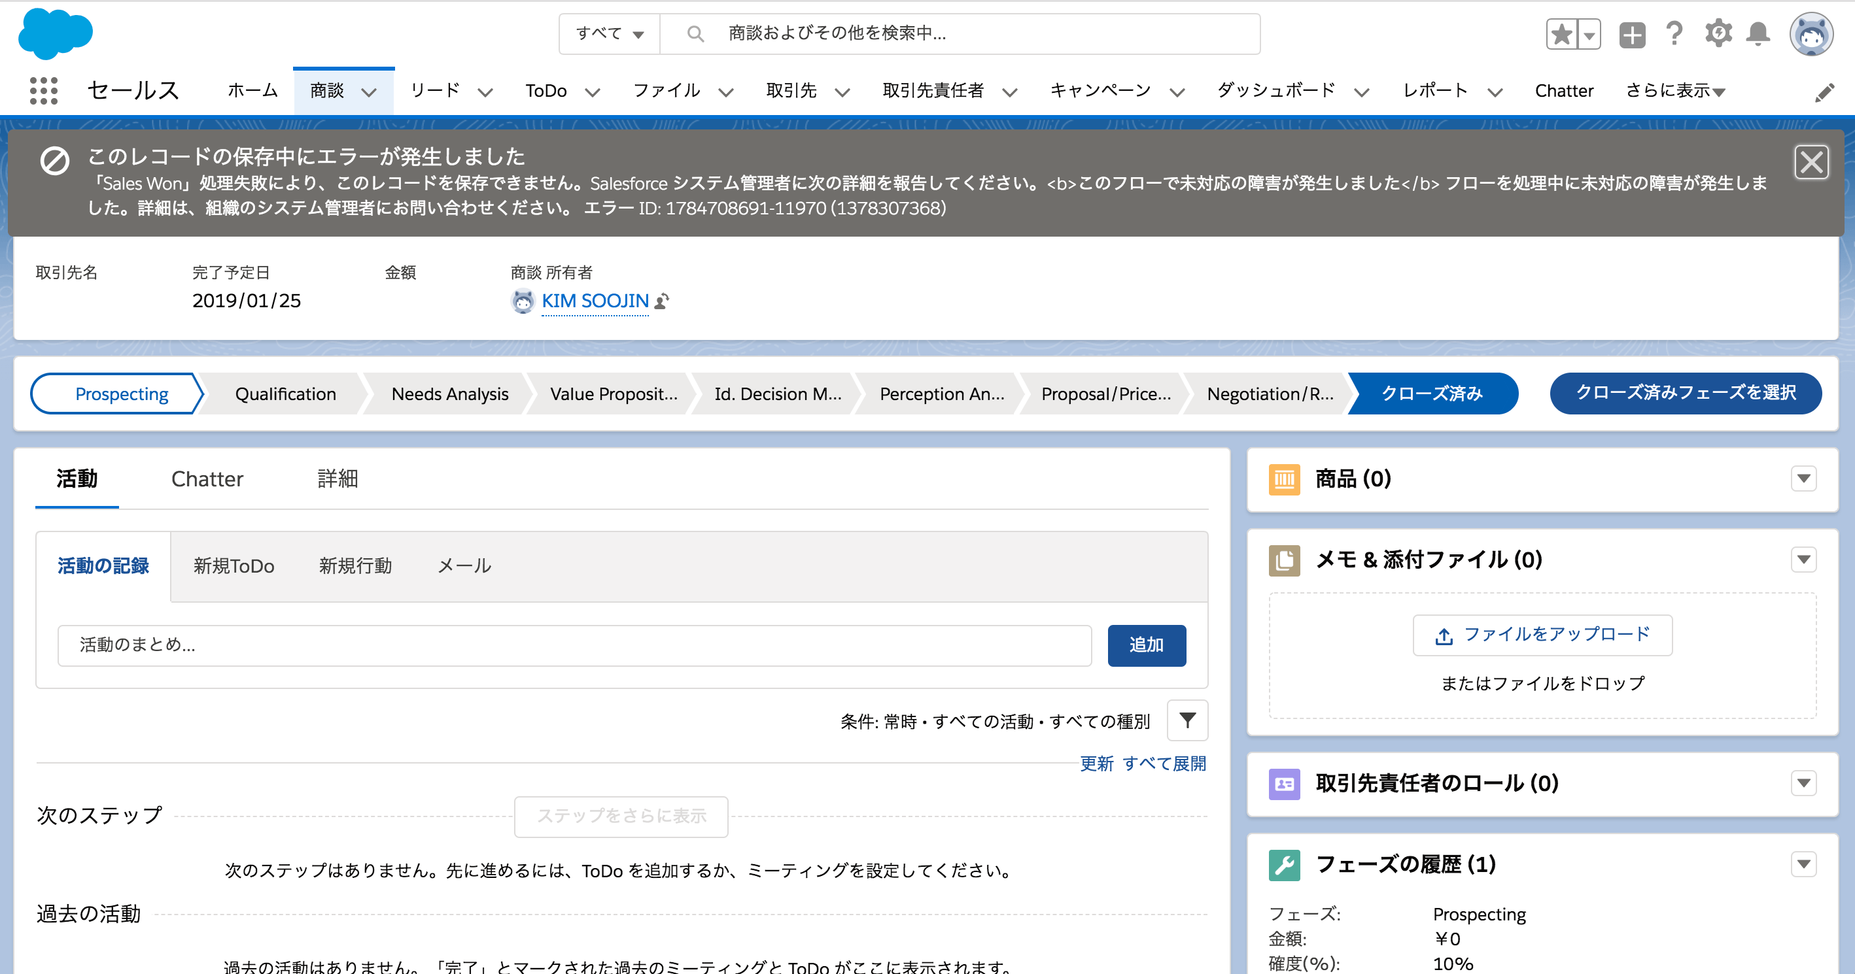This screenshot has width=1855, height=974.
Task: Open the favorites list dropdown arrow
Action: click(x=1589, y=34)
